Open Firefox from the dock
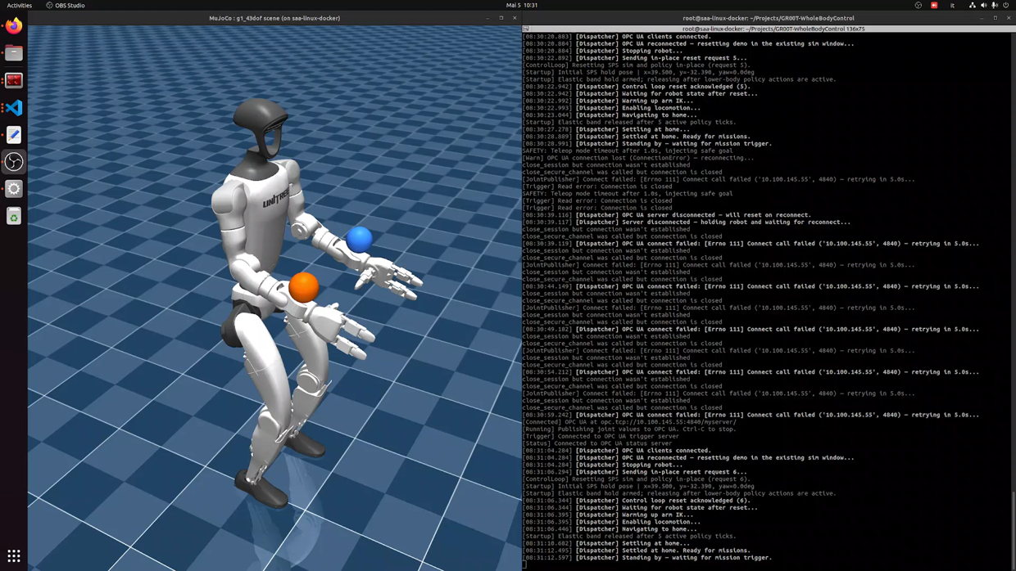 tap(14, 26)
